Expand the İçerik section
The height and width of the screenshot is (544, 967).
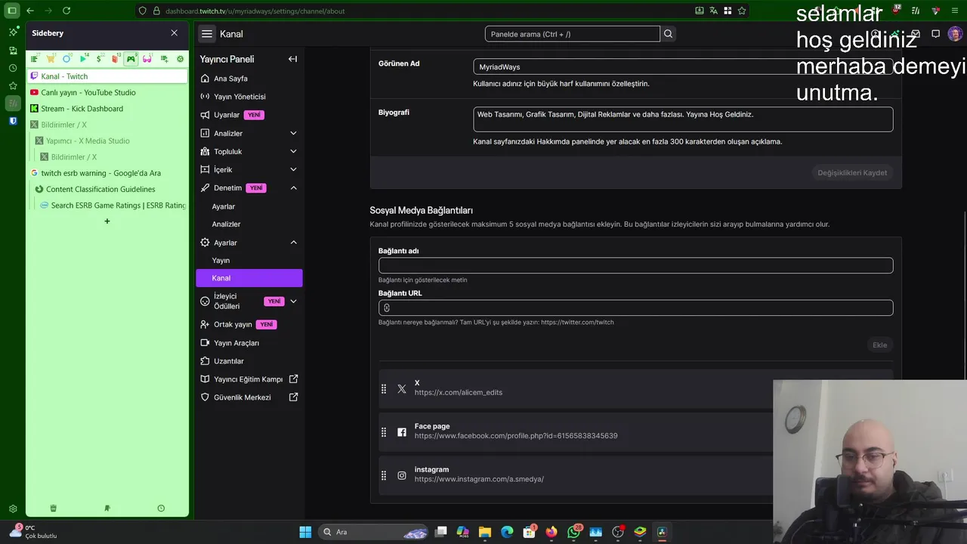(293, 169)
